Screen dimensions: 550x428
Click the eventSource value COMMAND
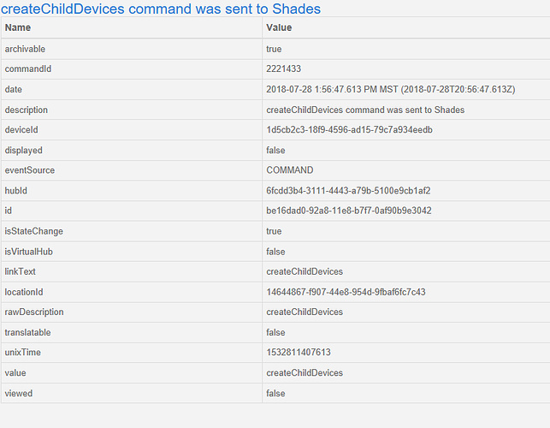tap(290, 170)
